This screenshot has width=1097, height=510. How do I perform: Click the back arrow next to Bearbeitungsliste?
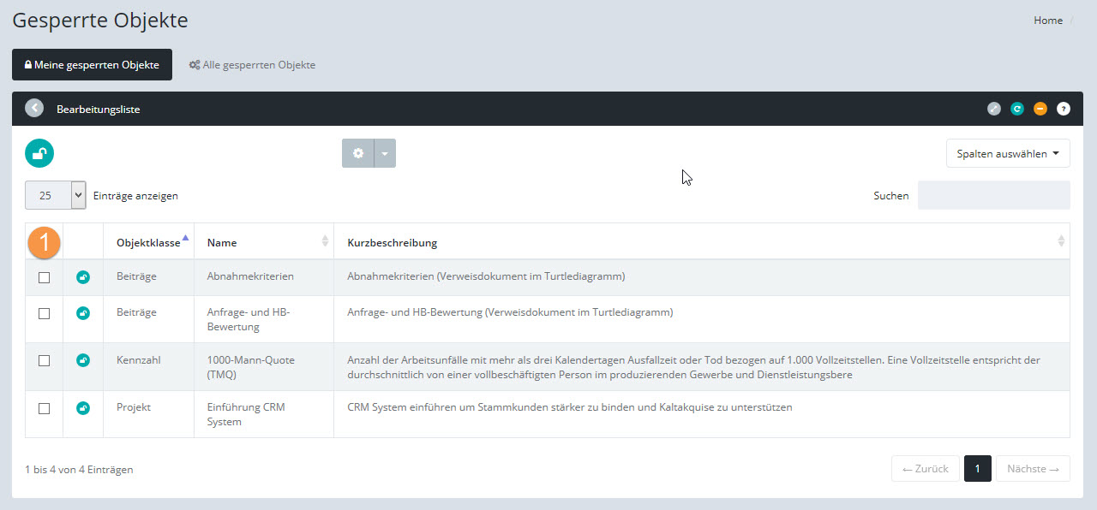click(34, 109)
